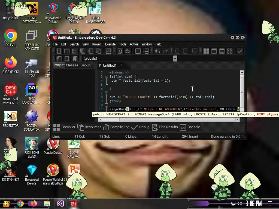Image resolution: width=279 pixels, height=209 pixels.
Task: Click the horizontal scrollbar thumb in editor
Action: point(177,119)
